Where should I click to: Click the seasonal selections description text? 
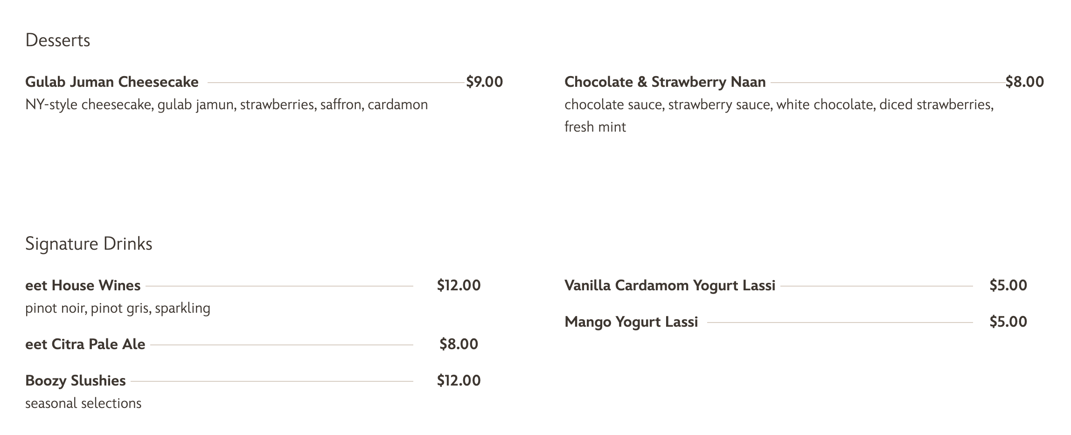point(83,403)
